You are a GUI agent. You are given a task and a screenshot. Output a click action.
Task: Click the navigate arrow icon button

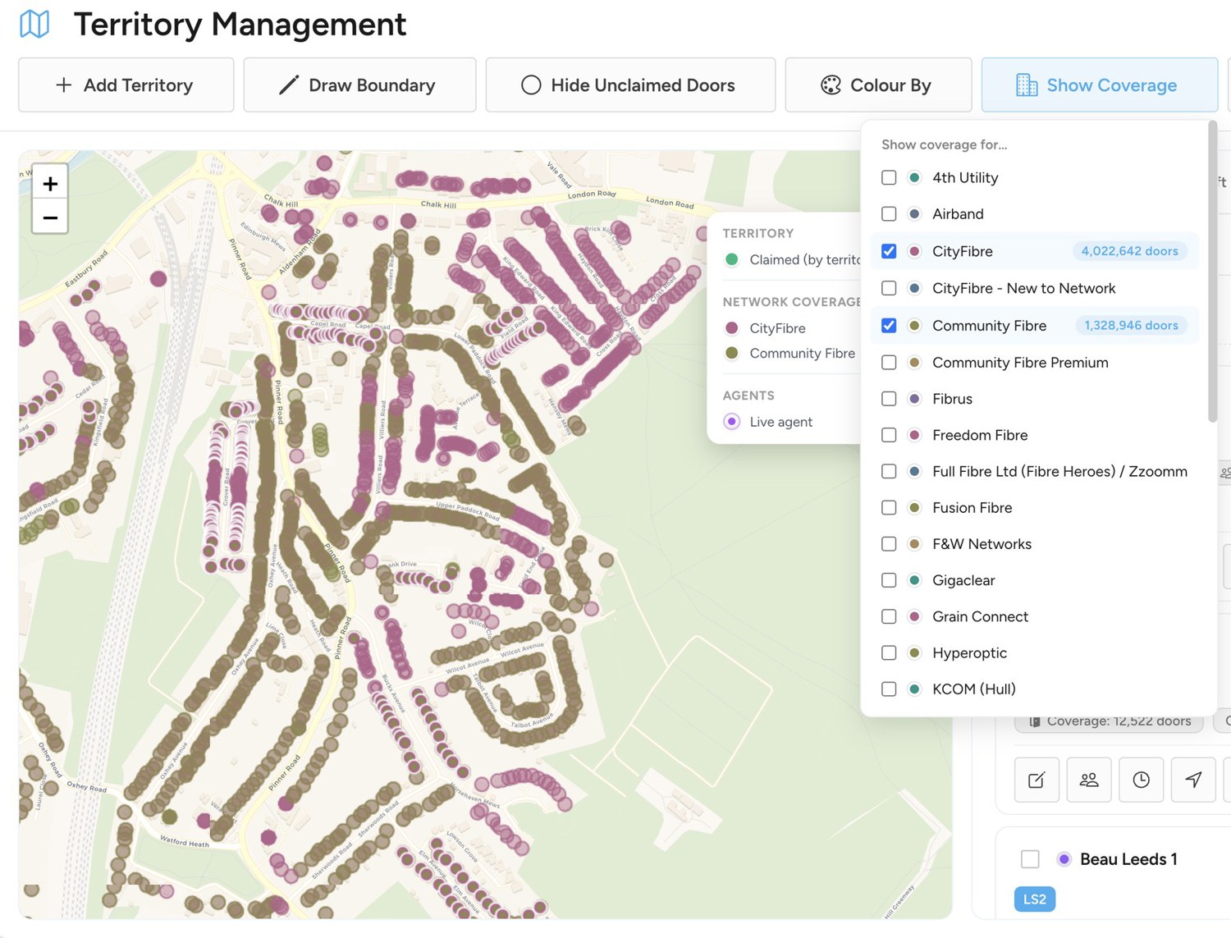[x=1193, y=780]
